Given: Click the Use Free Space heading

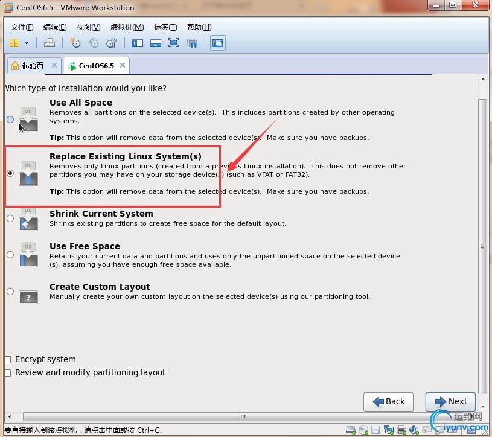Looking at the screenshot, I should pyautogui.click(x=85, y=246).
